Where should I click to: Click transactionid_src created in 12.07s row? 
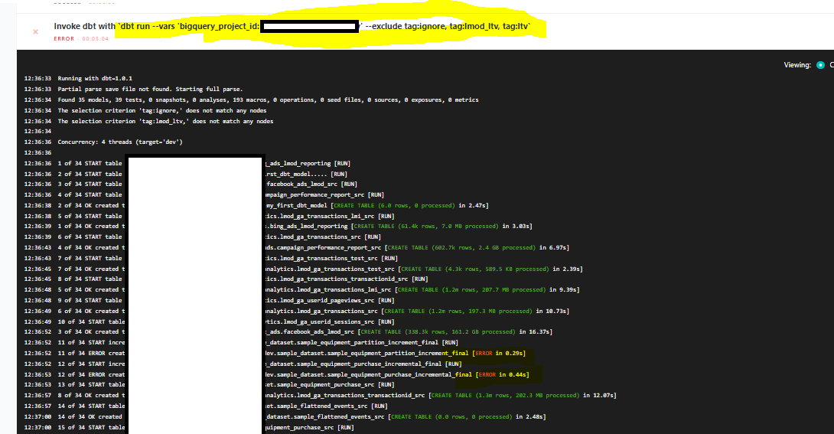tap(320, 395)
